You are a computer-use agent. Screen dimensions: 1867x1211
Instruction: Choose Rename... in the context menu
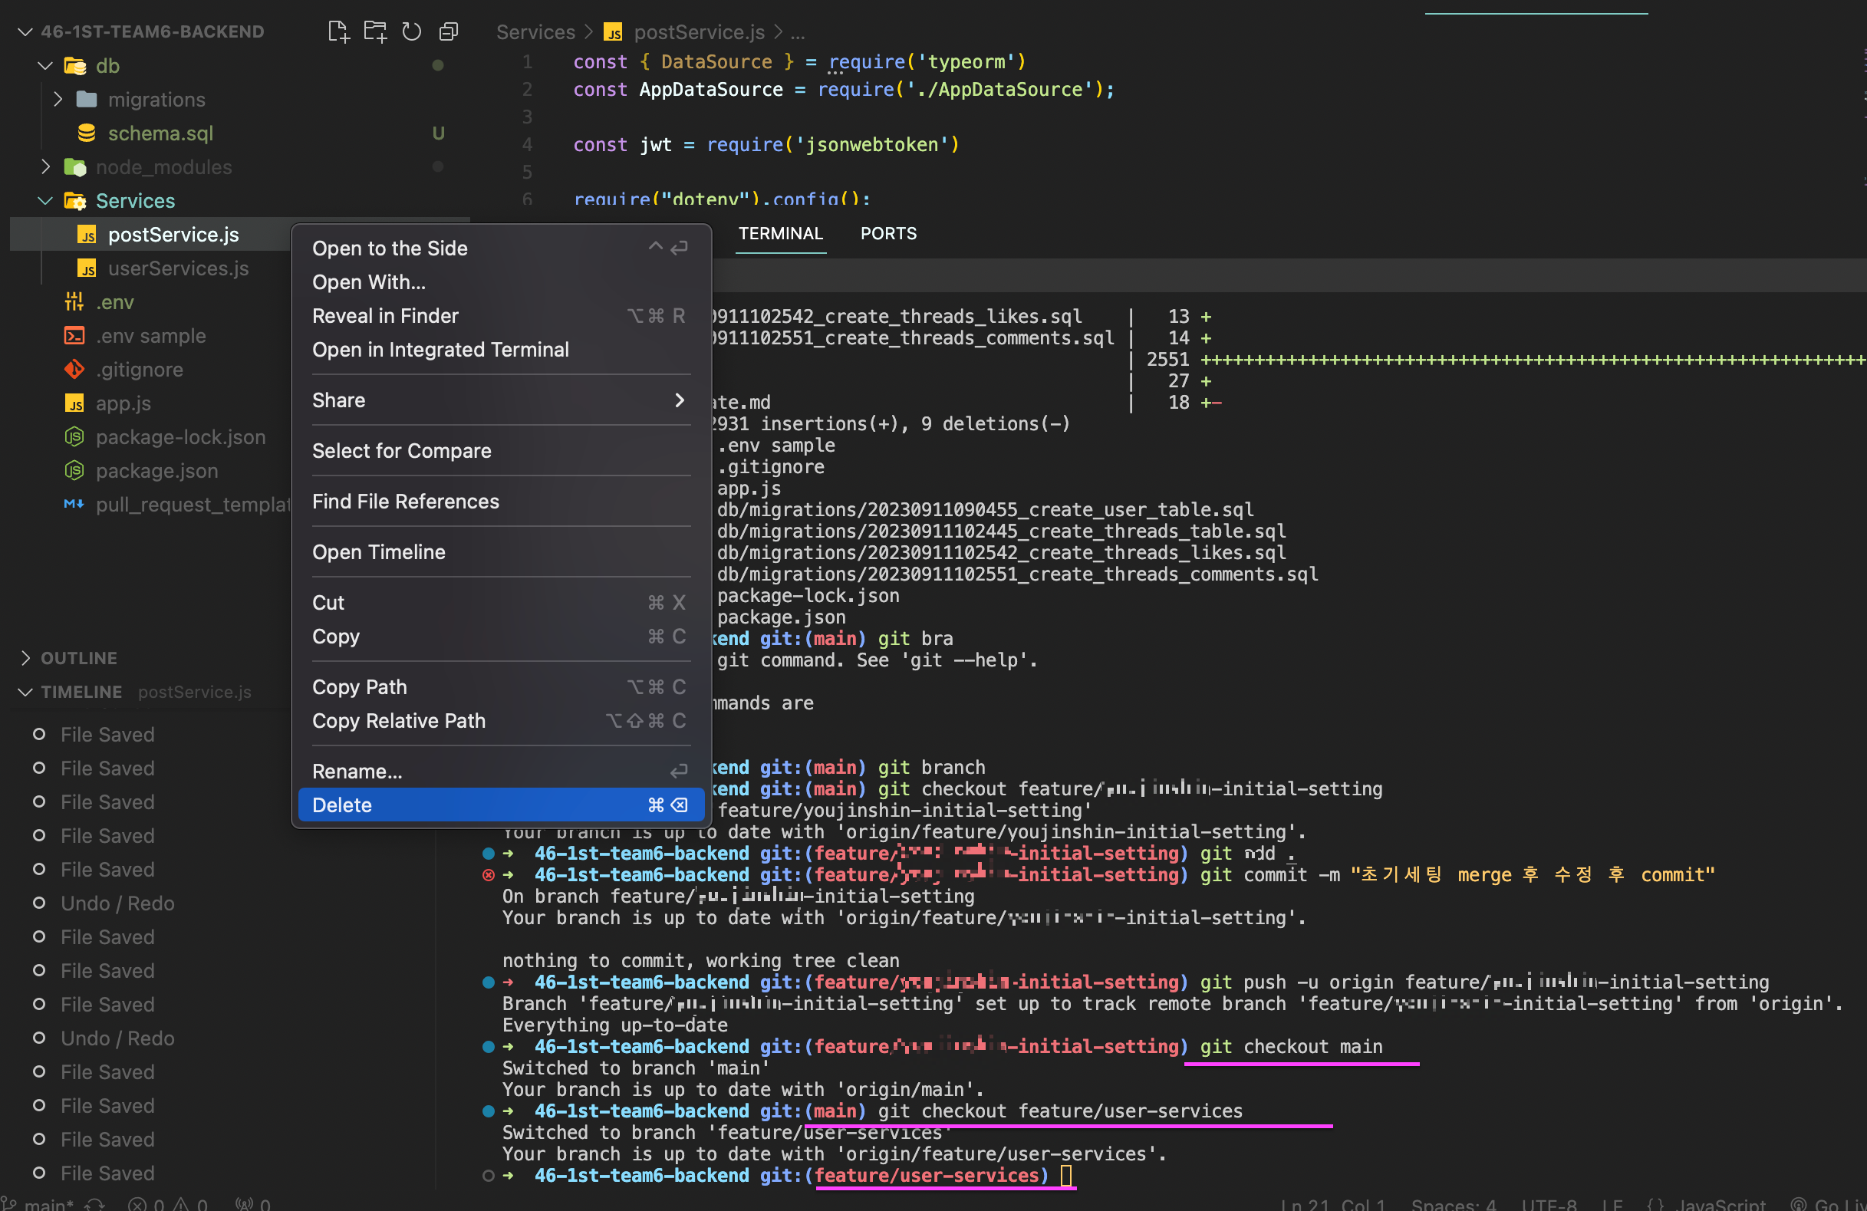coord(357,771)
